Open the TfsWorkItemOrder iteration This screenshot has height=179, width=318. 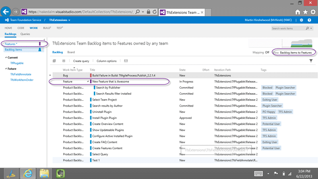pyautogui.click(x=22, y=80)
